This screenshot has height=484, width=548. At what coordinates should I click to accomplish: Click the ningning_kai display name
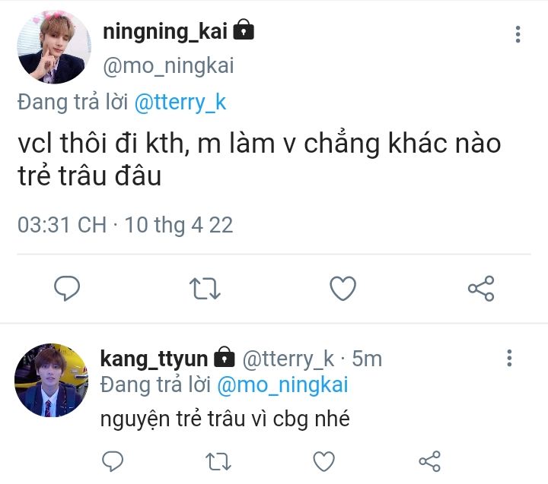164,31
